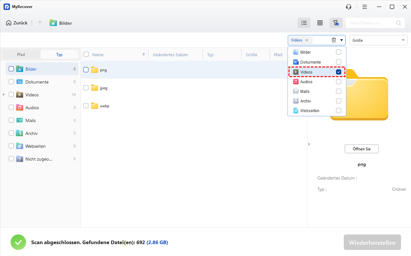Click the Öffnen Sie button

(x=361, y=149)
